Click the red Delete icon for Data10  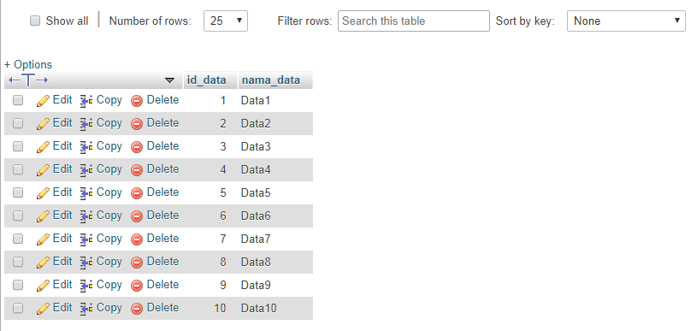tap(137, 309)
